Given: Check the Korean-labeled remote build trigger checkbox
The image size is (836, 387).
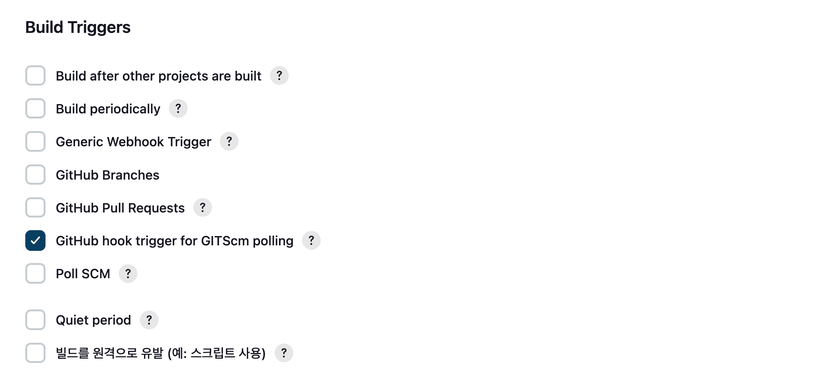Looking at the screenshot, I should [35, 353].
